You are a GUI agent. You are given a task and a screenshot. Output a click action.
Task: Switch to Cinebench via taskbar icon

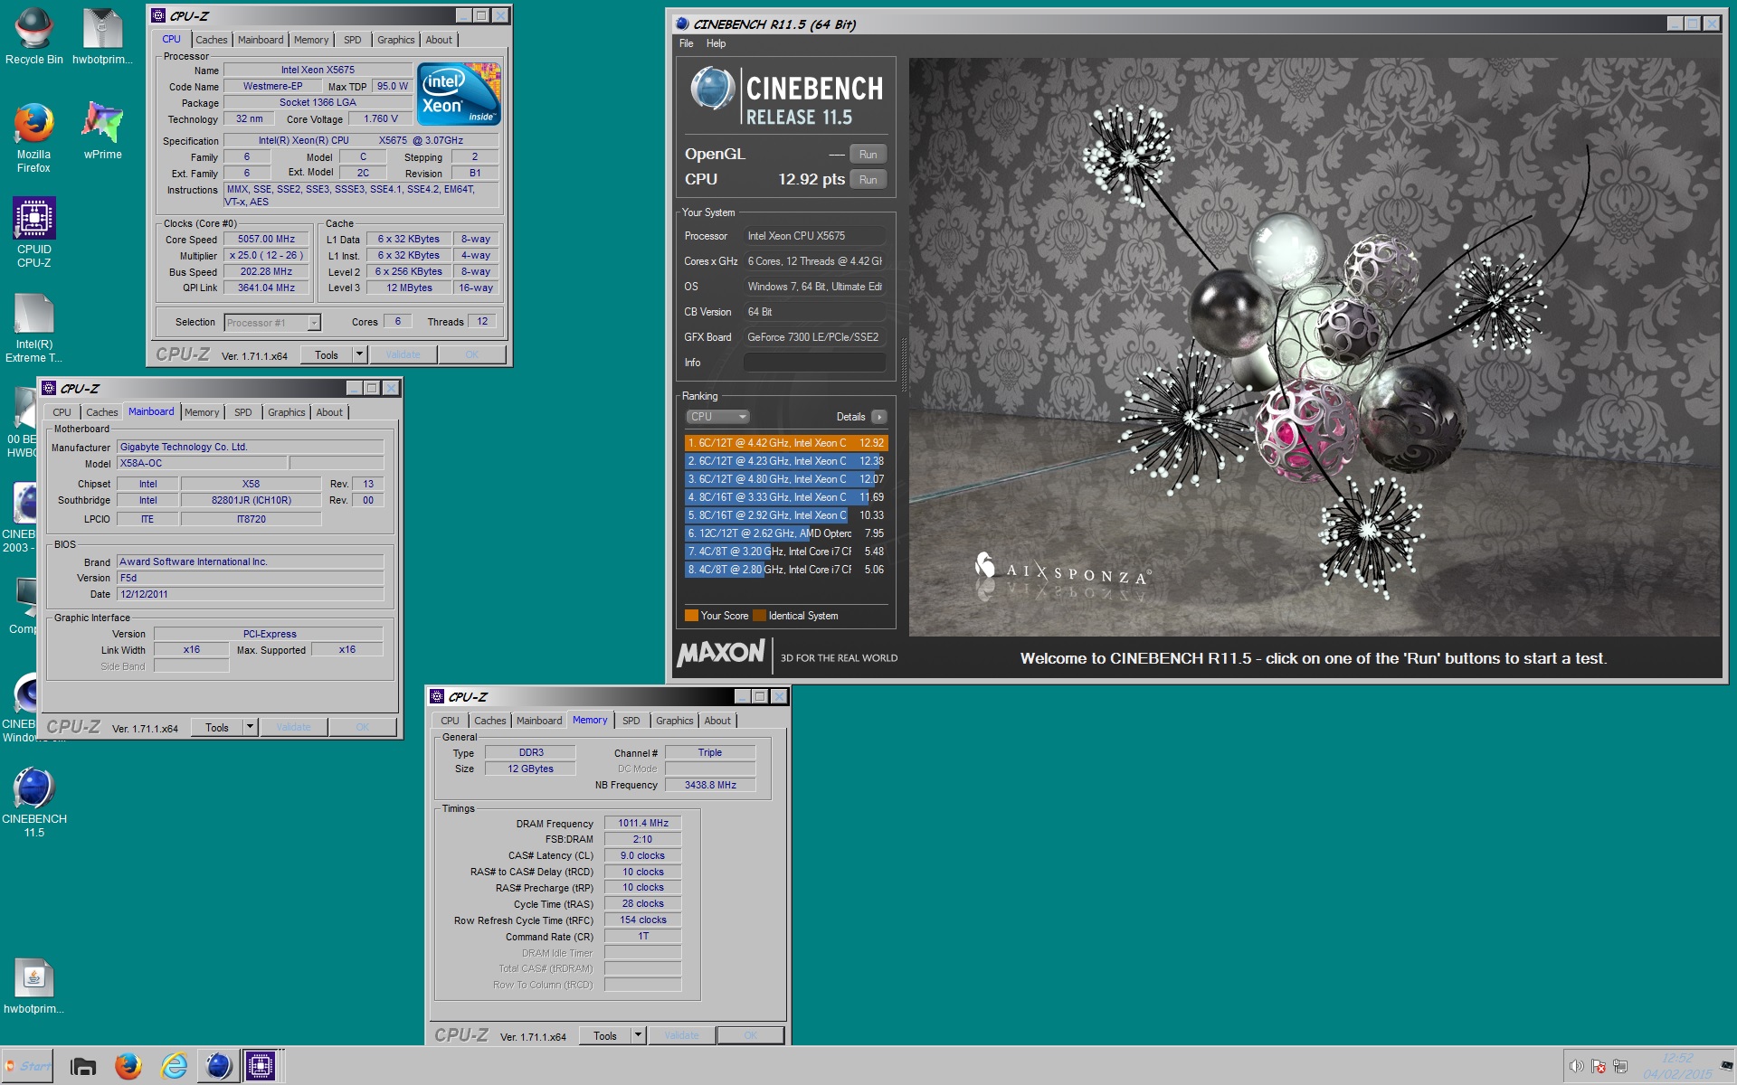(x=218, y=1067)
